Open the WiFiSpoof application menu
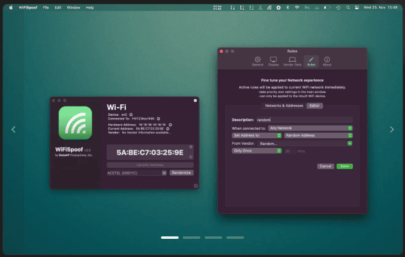The height and width of the screenshot is (257, 405). point(28,7)
